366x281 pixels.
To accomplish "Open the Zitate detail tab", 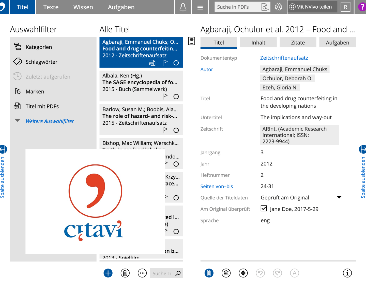I will (298, 42).
